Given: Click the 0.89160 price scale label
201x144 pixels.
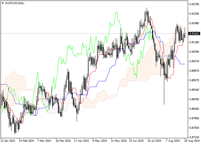Looking at the screenshot, I should tap(194, 90).
